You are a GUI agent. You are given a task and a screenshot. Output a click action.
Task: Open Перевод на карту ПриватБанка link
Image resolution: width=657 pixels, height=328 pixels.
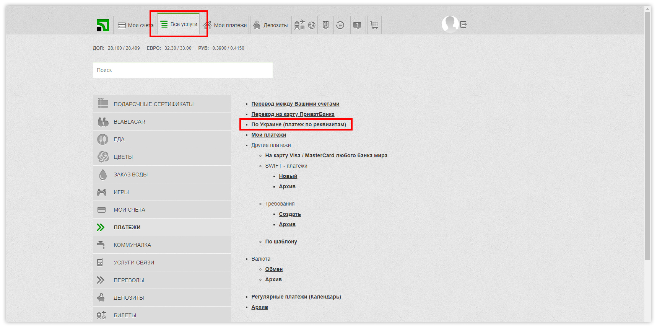[x=293, y=114]
